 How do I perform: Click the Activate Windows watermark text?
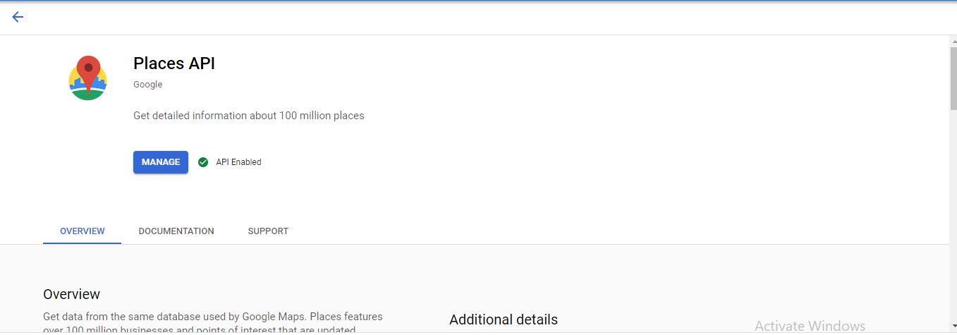[x=810, y=326]
